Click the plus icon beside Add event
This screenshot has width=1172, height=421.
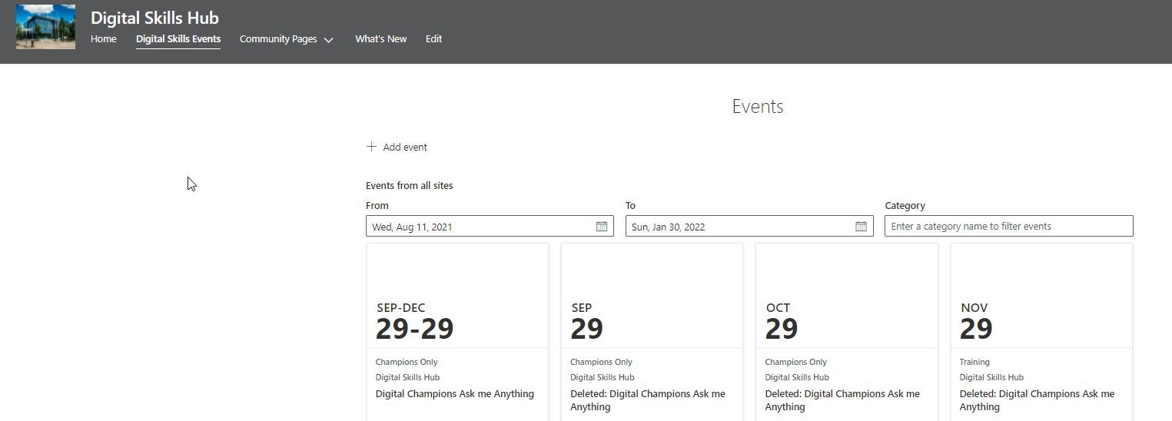point(371,147)
